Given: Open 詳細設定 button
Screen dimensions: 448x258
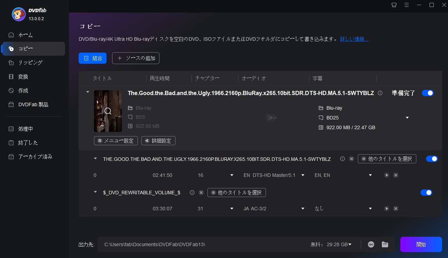Looking at the screenshot, I should point(158,141).
